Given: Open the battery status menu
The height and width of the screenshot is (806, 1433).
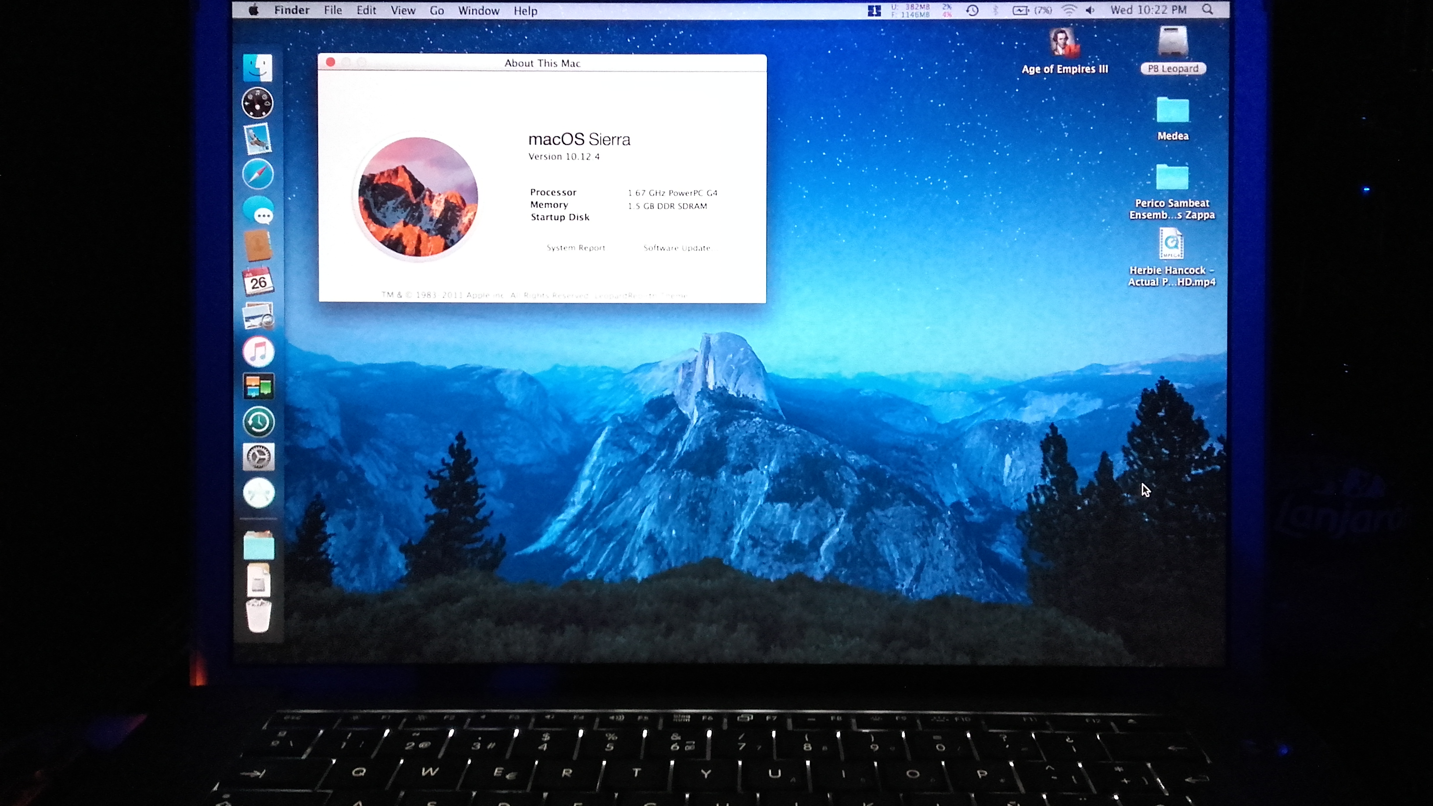Looking at the screenshot, I should (x=1021, y=10).
